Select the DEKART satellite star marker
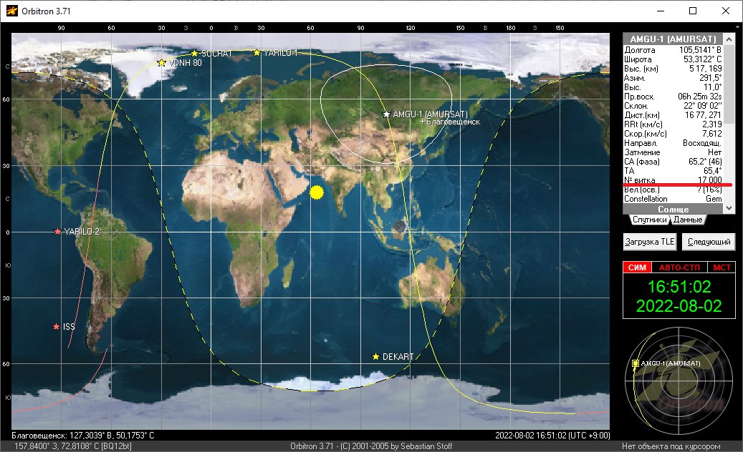This screenshot has height=452, width=743. [375, 356]
